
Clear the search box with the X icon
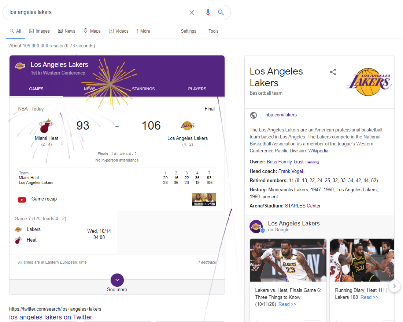(192, 12)
